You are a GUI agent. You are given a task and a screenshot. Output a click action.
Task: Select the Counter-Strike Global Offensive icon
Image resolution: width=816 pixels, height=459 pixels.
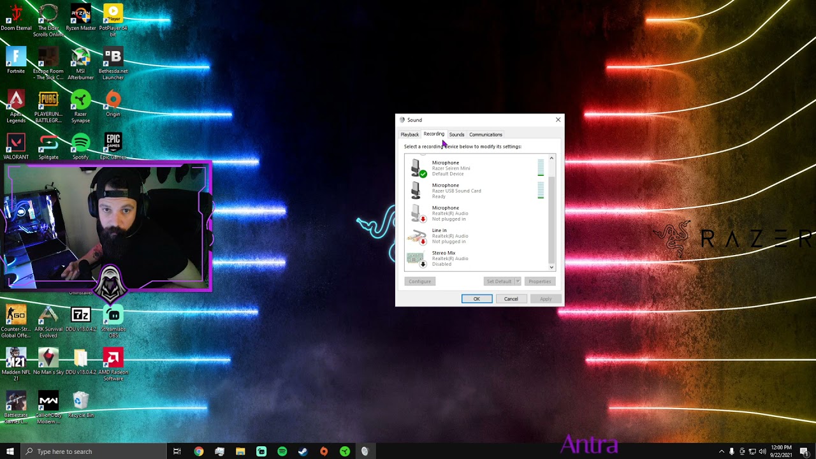click(16, 321)
